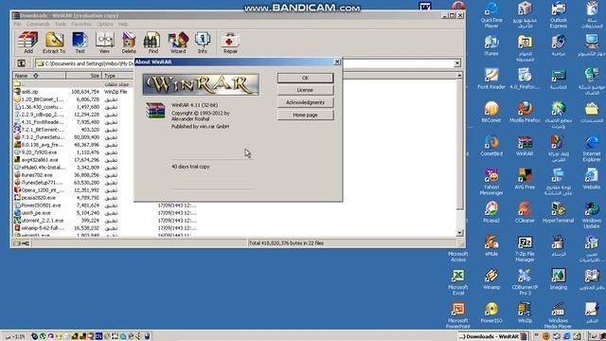Launch the Wizard toolbar icon

[178, 43]
